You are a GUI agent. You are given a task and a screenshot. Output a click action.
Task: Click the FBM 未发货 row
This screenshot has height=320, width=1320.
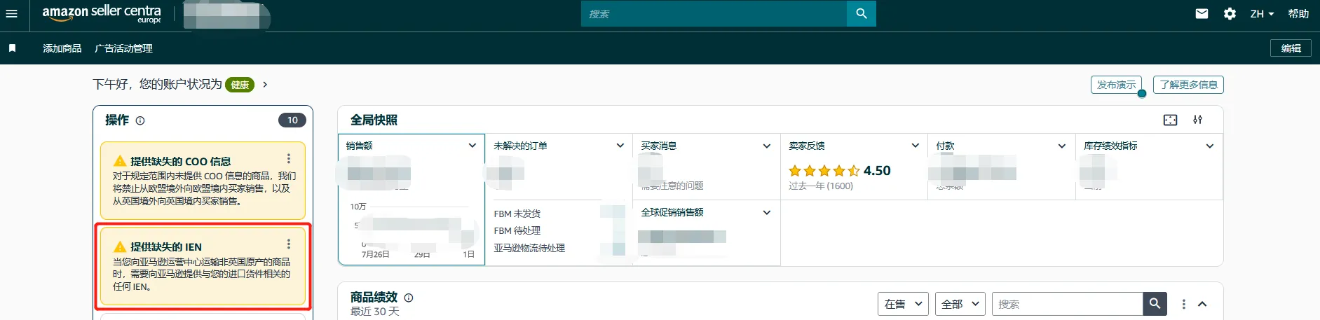pyautogui.click(x=517, y=214)
